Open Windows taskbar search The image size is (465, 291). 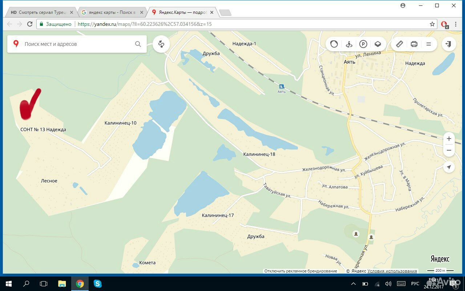[26, 284]
